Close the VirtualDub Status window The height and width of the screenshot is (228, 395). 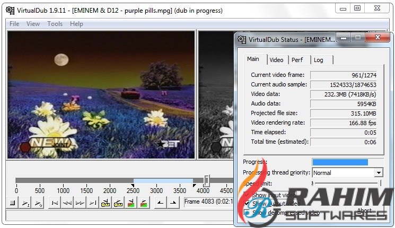[378, 38]
